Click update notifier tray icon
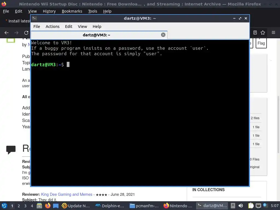 (265, 206)
